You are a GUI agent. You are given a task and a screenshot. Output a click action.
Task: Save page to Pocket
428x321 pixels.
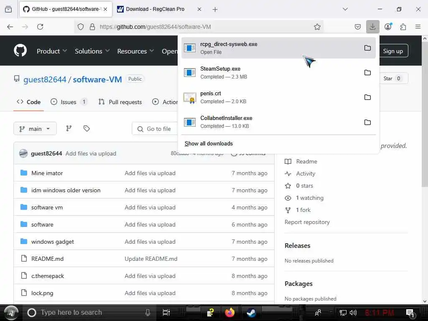358,27
